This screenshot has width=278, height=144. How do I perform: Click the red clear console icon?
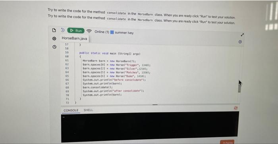pyautogui.click(x=236, y=108)
